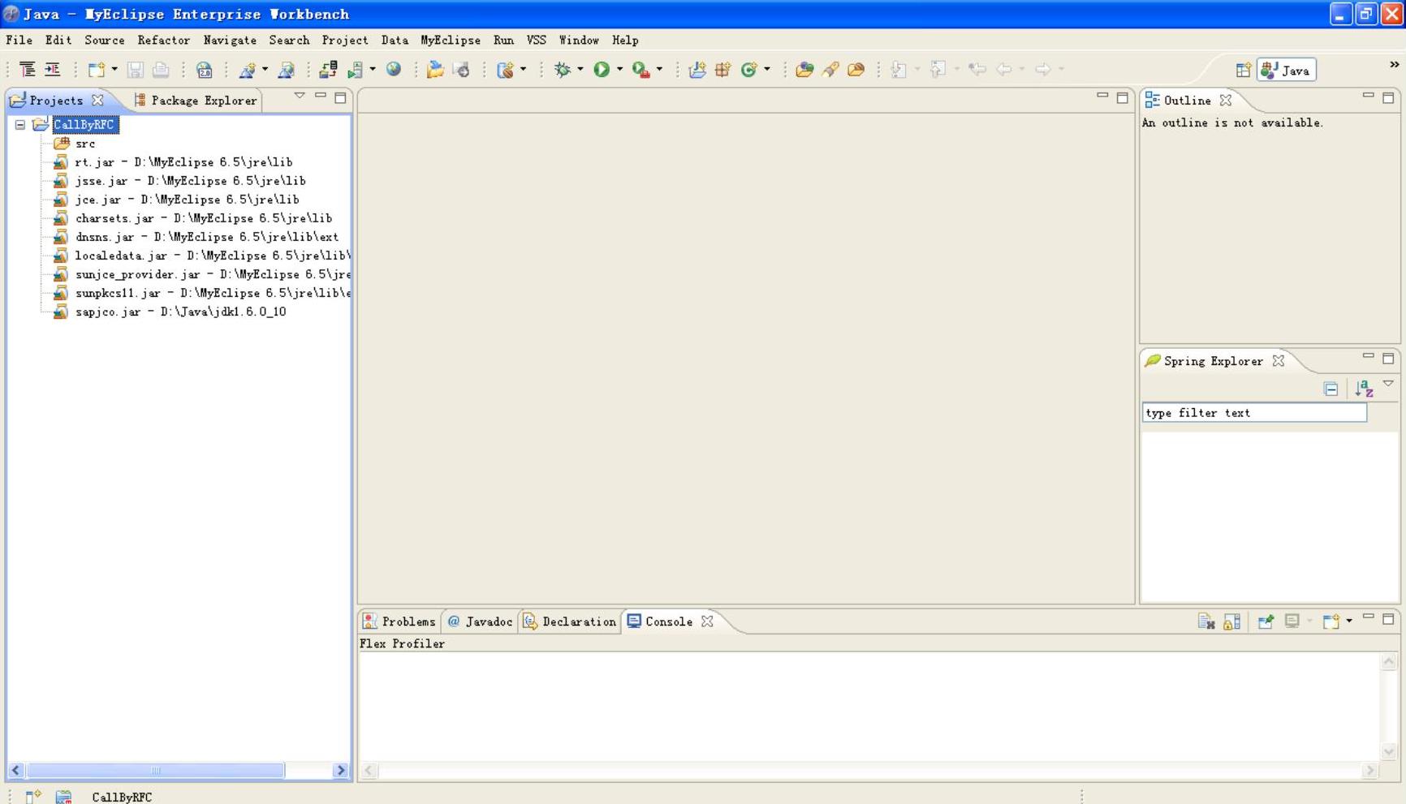This screenshot has width=1406, height=804.
Task: Click Projects horizontal scrollbar right arrow
Action: pos(341,770)
